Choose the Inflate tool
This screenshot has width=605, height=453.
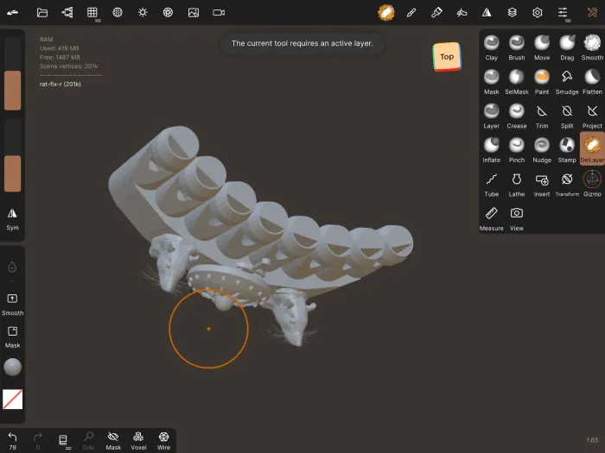[491, 149]
